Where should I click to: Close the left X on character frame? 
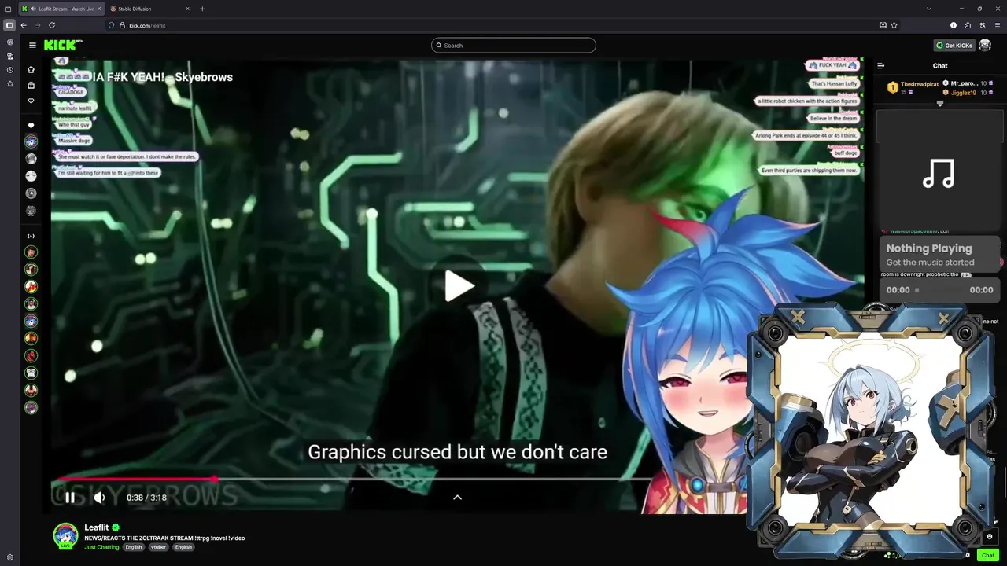798,318
